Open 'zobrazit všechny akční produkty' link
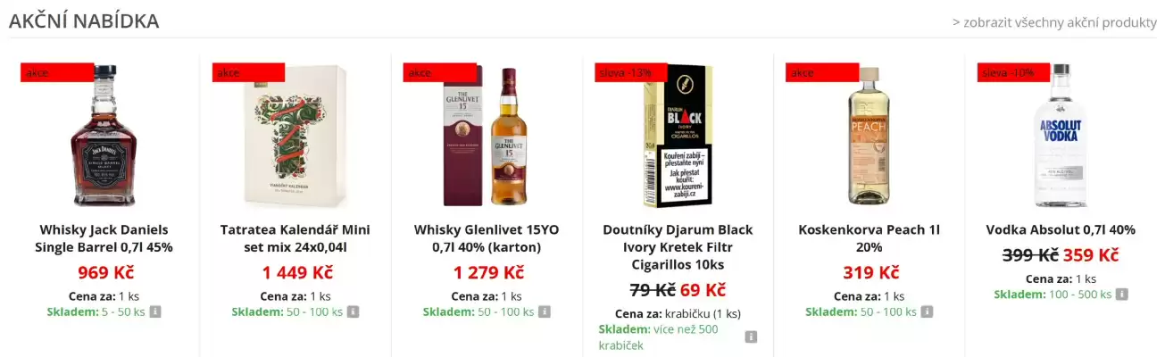The image size is (1165, 357). point(1054,22)
